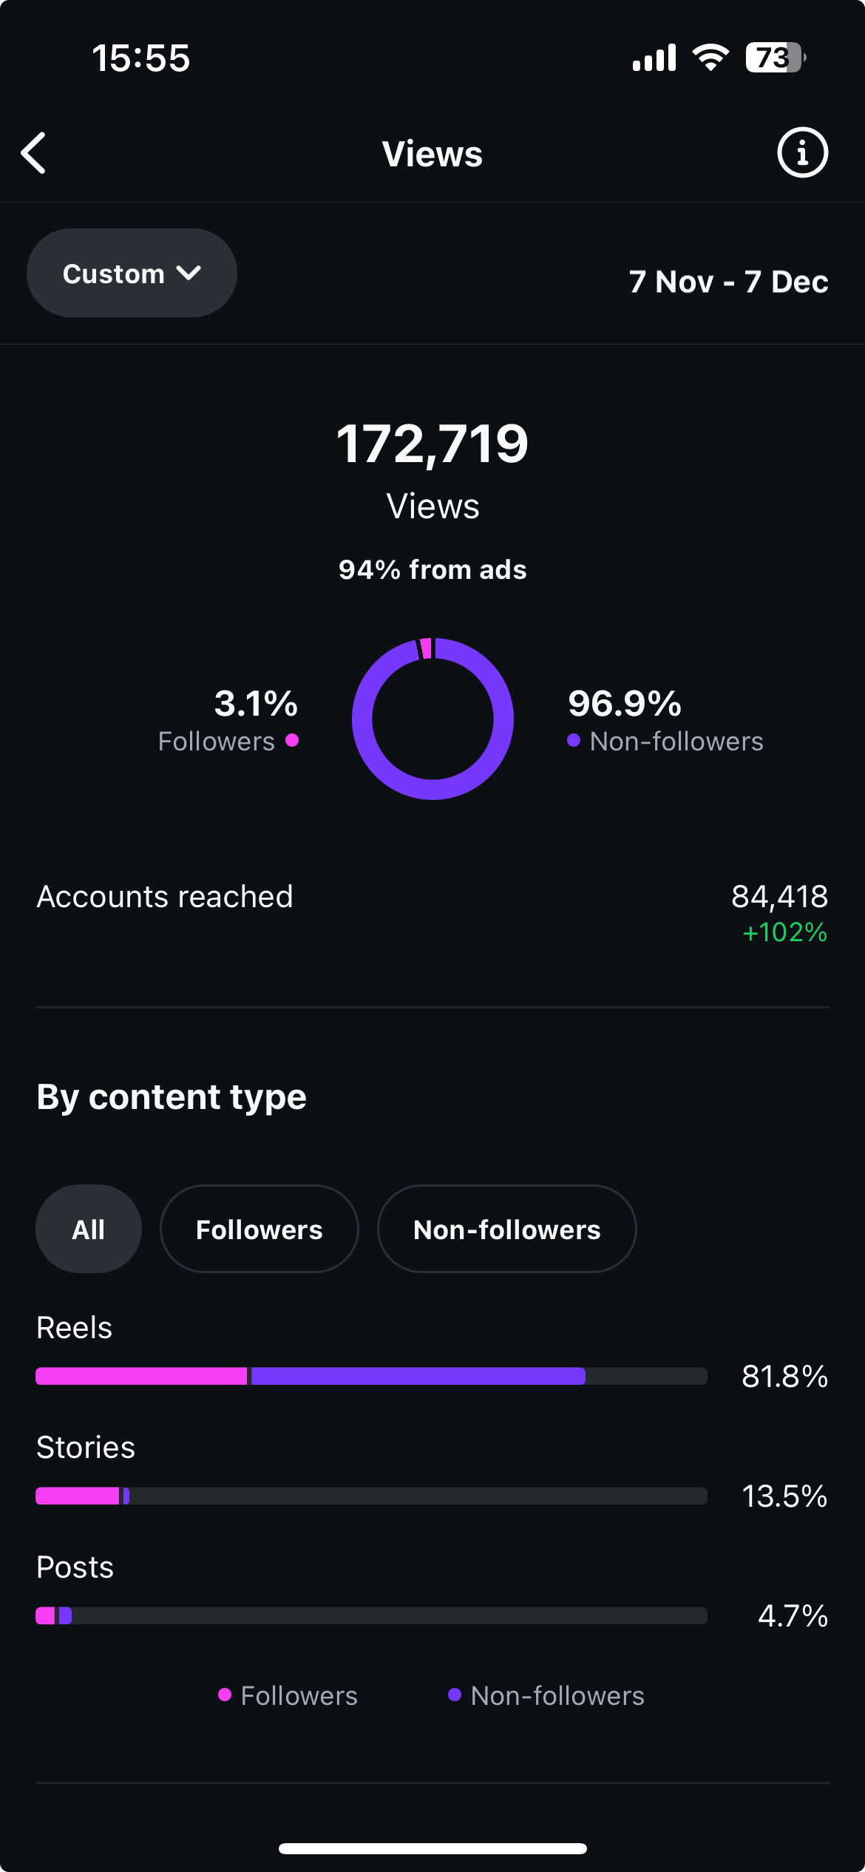Tap the Reels content type label
Image resolution: width=865 pixels, height=1872 pixels.
click(x=75, y=1328)
